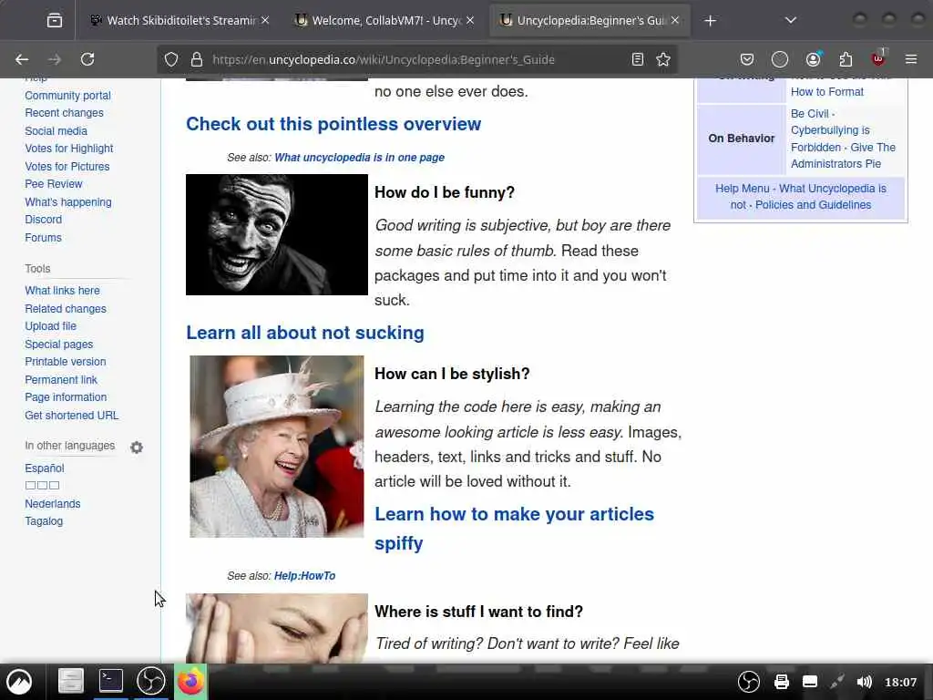Reload the current page
933x700 pixels.
click(87, 59)
